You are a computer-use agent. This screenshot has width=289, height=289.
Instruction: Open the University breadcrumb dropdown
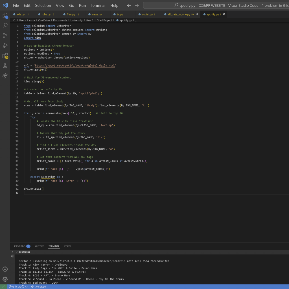point(76,20)
